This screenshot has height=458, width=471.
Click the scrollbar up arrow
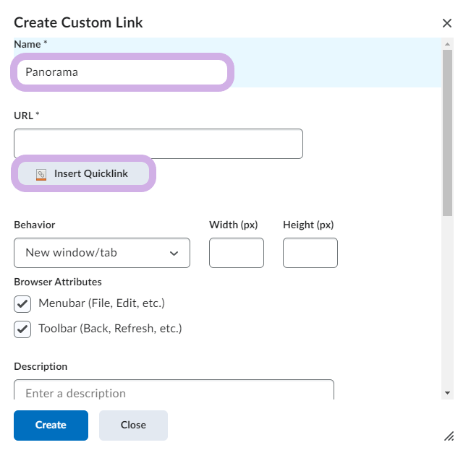tap(447, 43)
